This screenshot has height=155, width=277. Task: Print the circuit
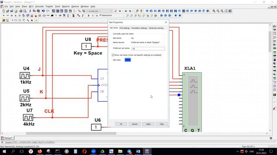pyautogui.click(x=21, y=11)
